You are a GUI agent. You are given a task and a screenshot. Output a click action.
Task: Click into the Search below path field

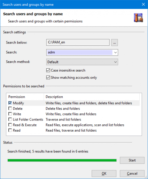[78, 42]
